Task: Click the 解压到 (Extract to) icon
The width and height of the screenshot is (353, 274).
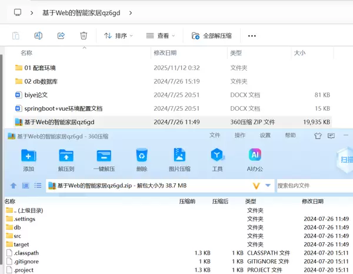Action: (66, 156)
